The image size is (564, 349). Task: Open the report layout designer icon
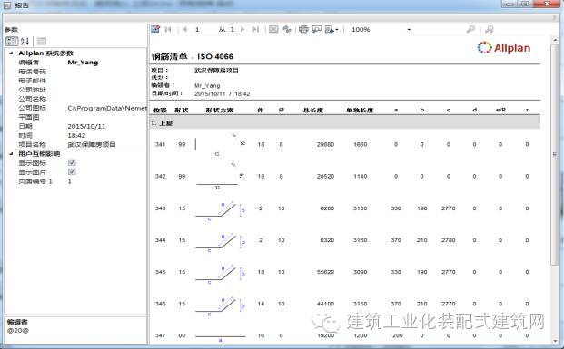[155, 29]
